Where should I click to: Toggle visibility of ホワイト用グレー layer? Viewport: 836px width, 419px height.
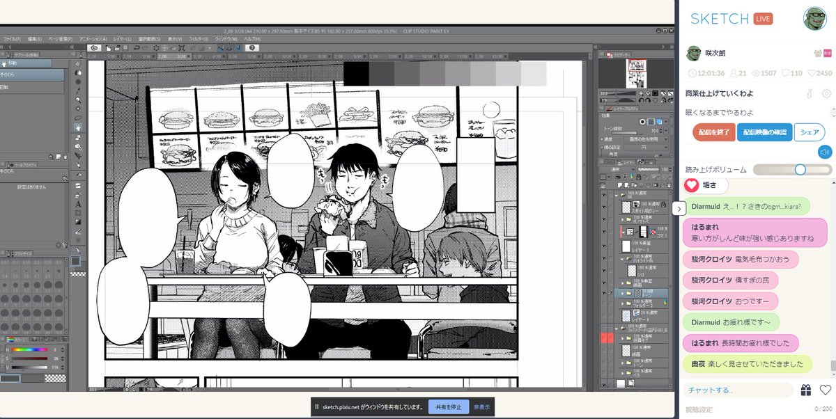pyautogui.click(x=604, y=207)
